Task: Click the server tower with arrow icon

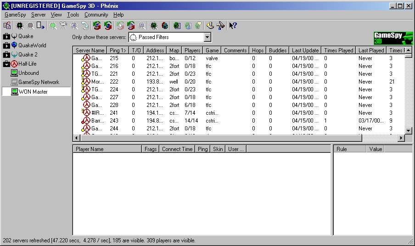Action: pyautogui.click(x=40, y=26)
